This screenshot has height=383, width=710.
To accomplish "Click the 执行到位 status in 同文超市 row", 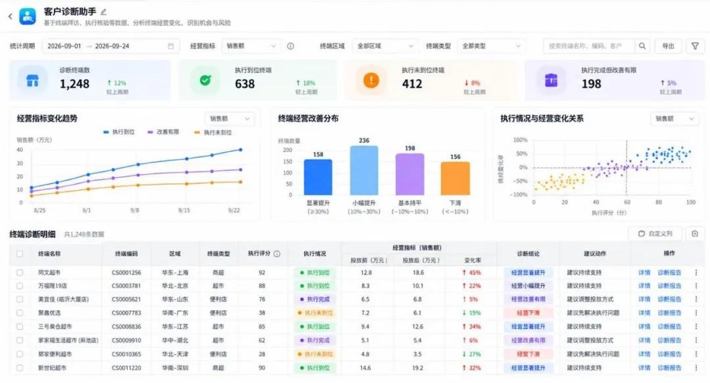I will click(x=315, y=273).
